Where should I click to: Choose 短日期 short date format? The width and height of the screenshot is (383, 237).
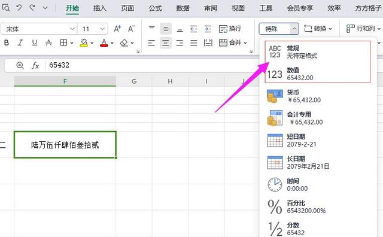318,140
